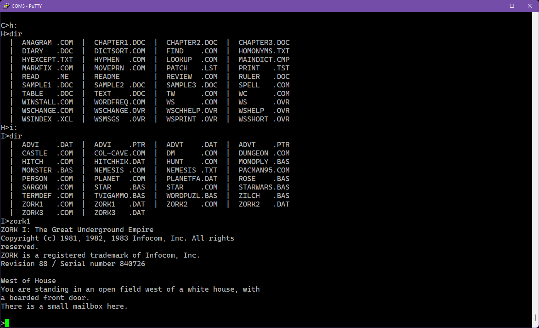This screenshot has height=328, width=539.
Task: Click the WINSTALL.COM file name
Action: (x=47, y=102)
